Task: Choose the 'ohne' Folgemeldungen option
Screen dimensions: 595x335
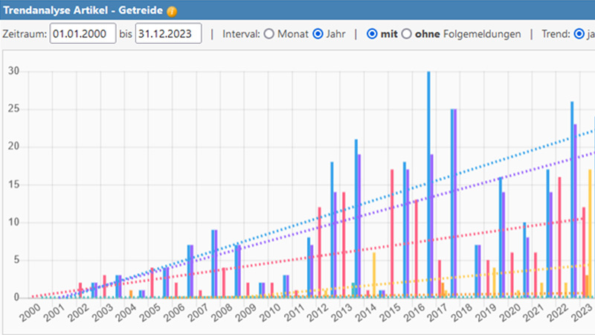Action: click(x=407, y=34)
